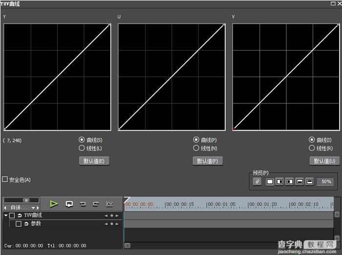Click the left arrow beside 自适 dropdown
Image resolution: width=342 pixels, height=255 pixels.
coord(5,208)
